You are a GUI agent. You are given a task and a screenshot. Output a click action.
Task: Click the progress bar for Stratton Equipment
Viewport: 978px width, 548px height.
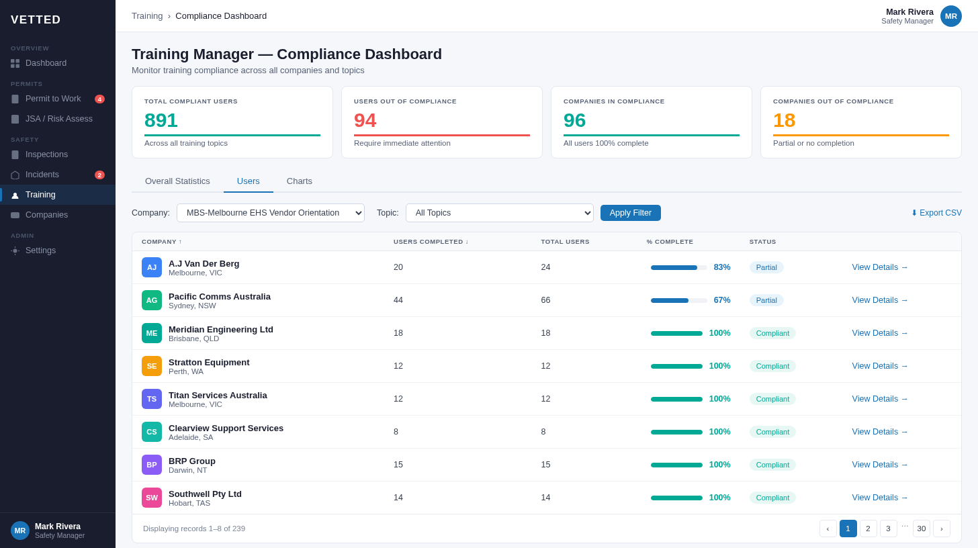click(676, 366)
